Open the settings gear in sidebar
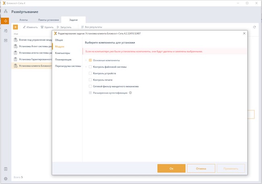262x184 pixels. pyautogui.click(x=6, y=179)
